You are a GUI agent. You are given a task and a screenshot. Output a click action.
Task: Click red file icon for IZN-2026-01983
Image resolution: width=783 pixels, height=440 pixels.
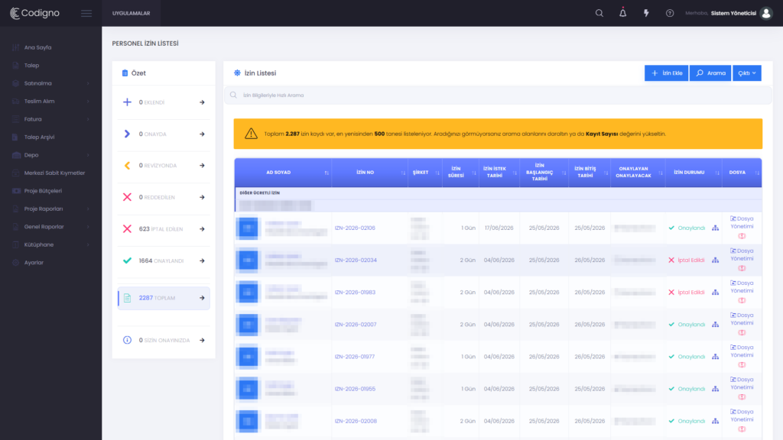[x=742, y=300]
